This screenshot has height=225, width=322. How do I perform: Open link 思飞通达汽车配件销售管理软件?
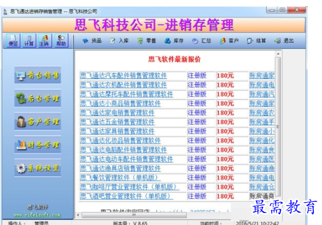pos(123,76)
